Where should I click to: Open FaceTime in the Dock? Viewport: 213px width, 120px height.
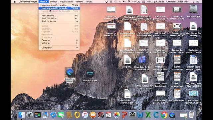tap(61, 115)
